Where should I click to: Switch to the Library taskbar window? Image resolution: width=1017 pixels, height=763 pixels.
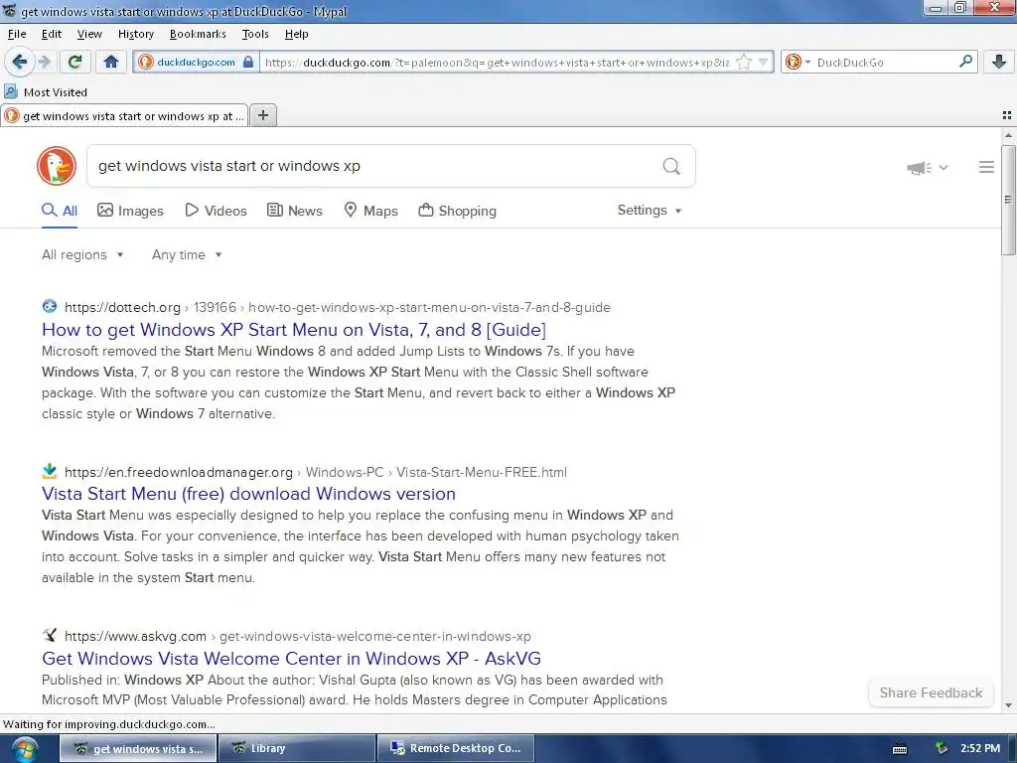pos(296,748)
